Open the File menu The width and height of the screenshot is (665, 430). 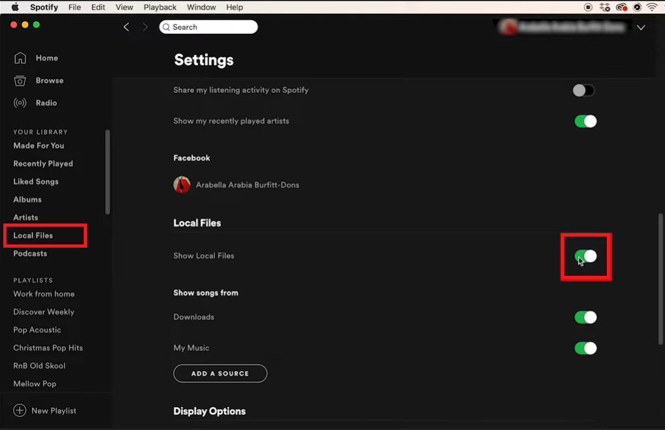click(x=75, y=7)
